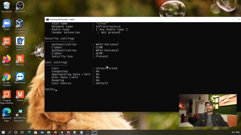
Task: Click the 'Cost settings' heading
Action: [x=56, y=62]
